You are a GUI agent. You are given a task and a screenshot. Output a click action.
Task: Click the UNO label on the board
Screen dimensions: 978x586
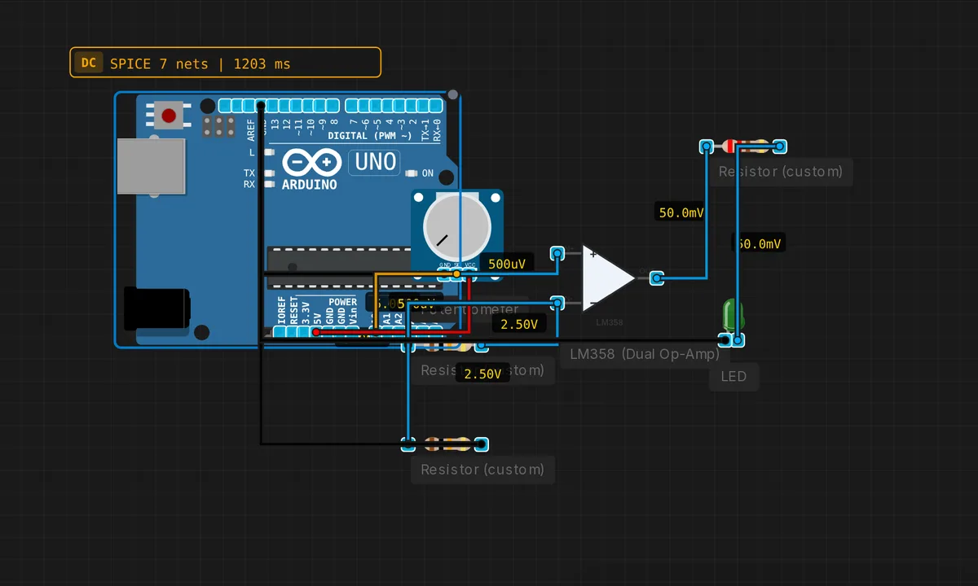(375, 162)
